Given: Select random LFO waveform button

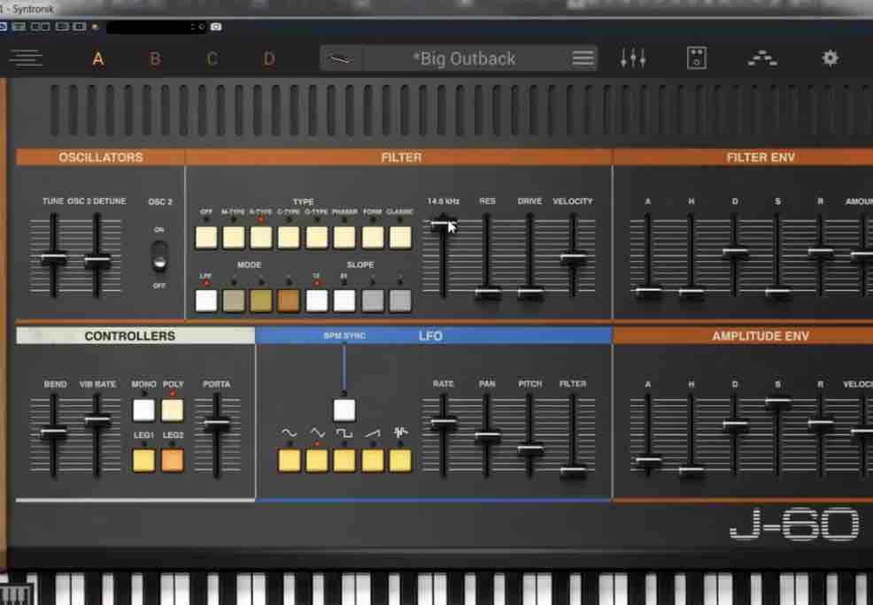Looking at the screenshot, I should 399,461.
